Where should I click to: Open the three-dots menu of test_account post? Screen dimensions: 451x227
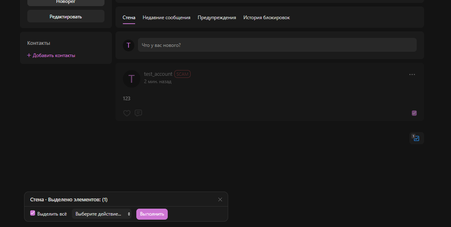(x=412, y=75)
